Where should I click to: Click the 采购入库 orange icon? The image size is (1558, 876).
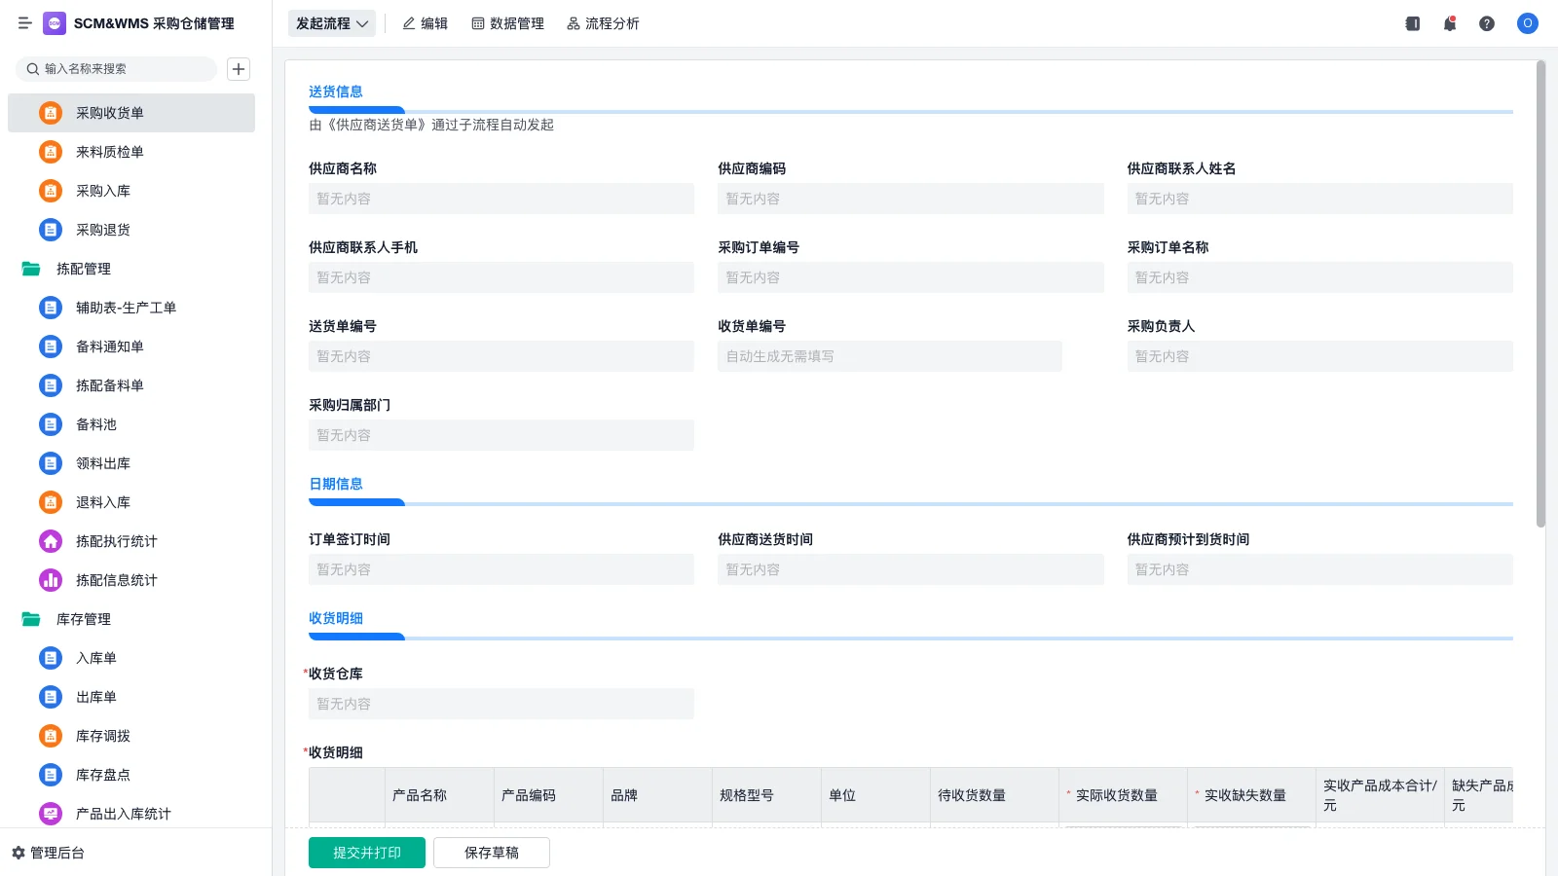(51, 191)
